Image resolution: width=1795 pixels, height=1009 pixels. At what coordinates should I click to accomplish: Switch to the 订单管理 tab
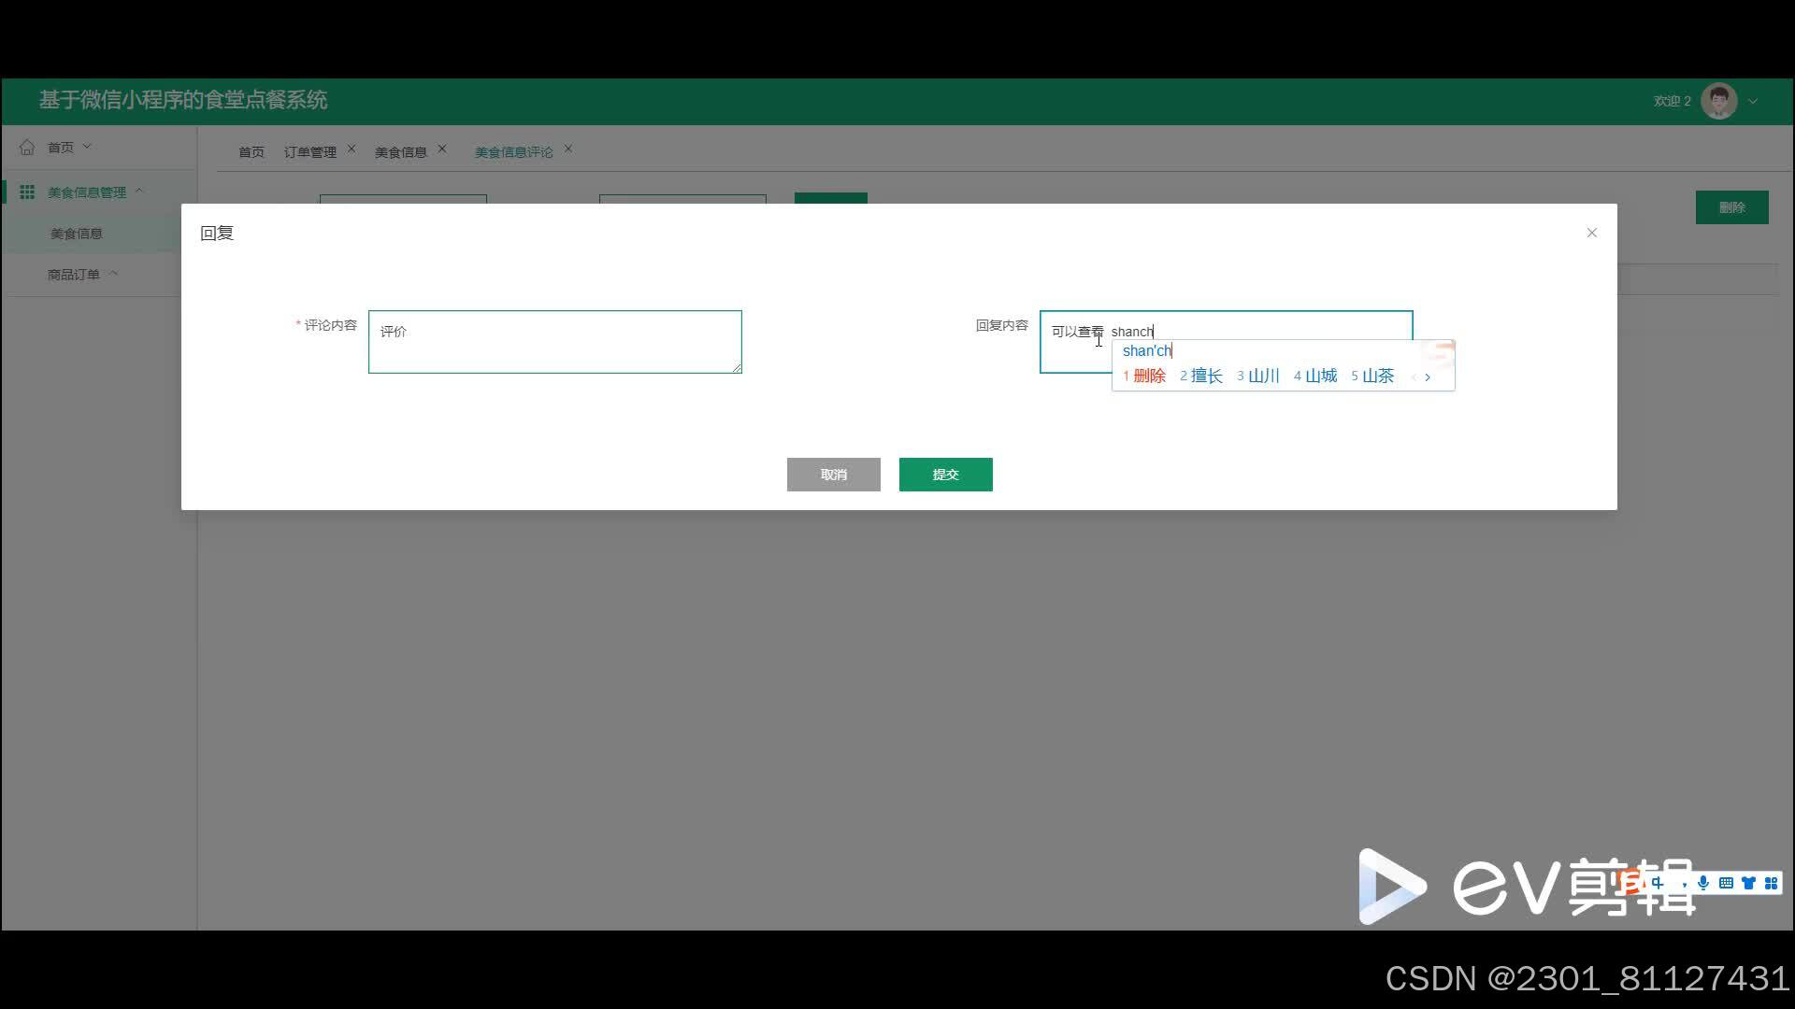pyautogui.click(x=309, y=151)
